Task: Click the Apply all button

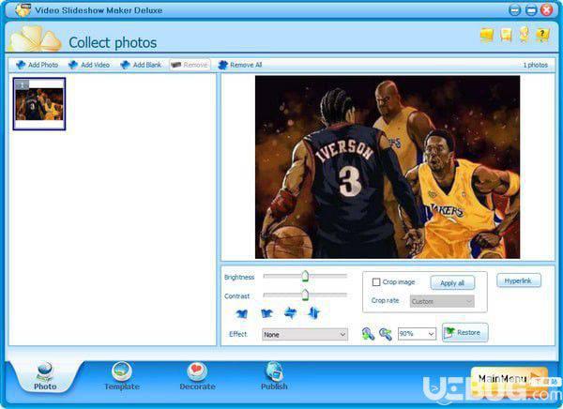Action: tap(452, 283)
